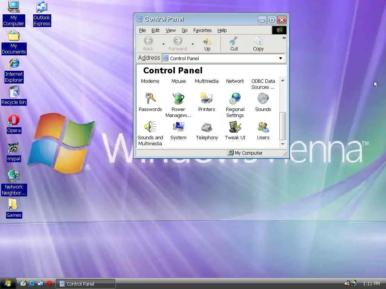Viewport: 386px width, 289px height.
Task: Click Control Panel taskbar button
Action: pos(86,284)
